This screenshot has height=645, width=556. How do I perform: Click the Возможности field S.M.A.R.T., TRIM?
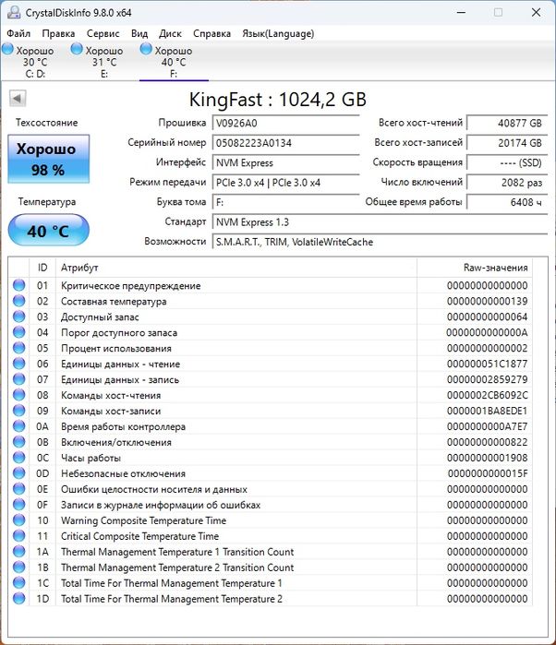(380, 242)
